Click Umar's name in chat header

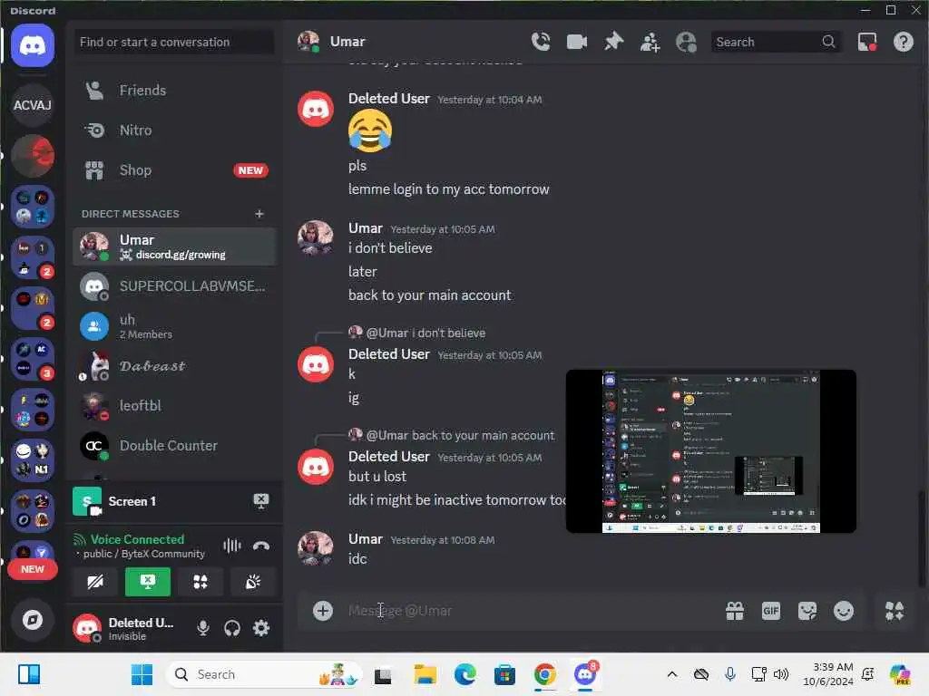click(x=347, y=42)
